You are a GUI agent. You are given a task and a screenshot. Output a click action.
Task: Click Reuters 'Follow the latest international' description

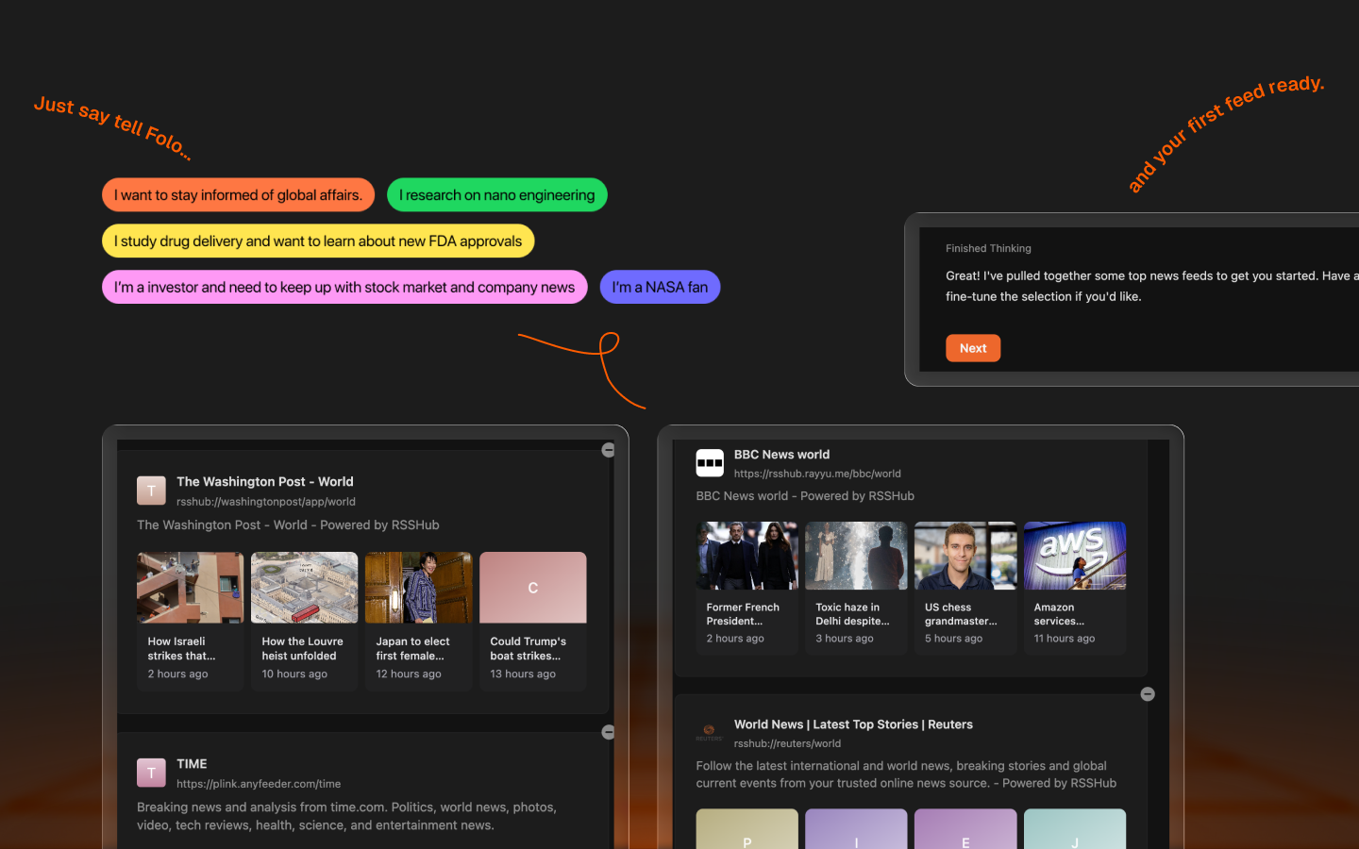906,774
